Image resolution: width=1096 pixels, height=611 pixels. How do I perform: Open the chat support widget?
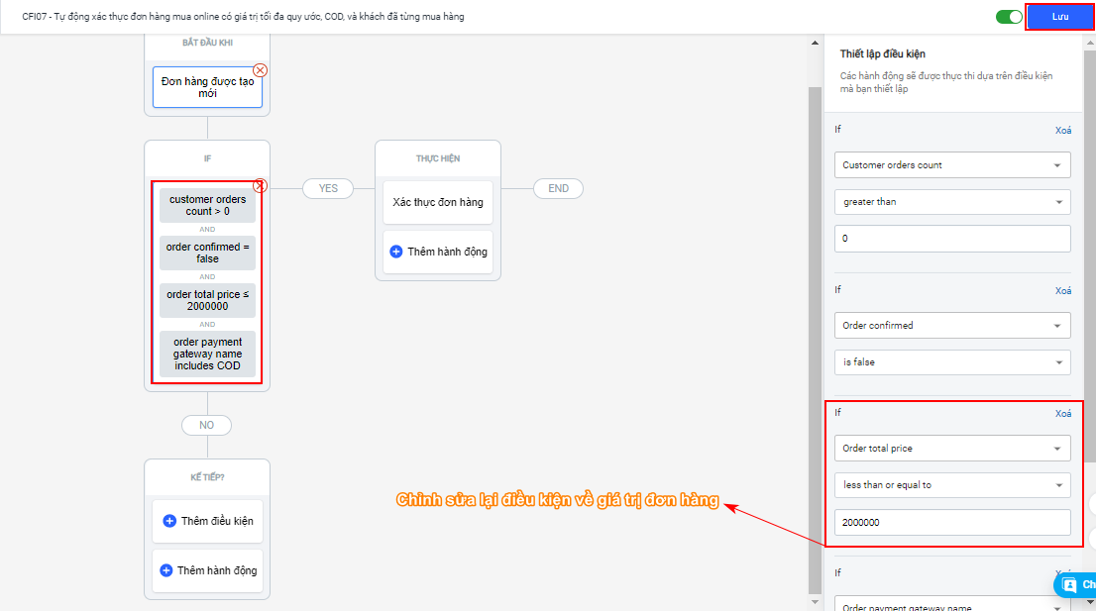[x=1075, y=584]
